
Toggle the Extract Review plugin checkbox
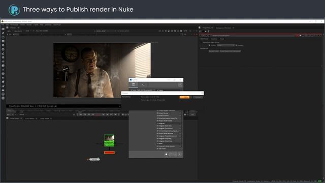(x=157, y=113)
